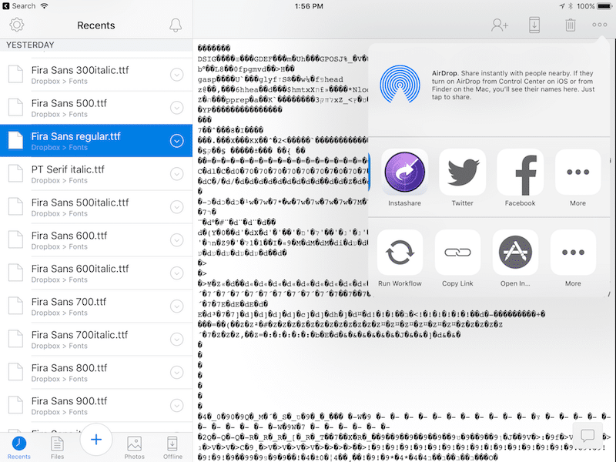Open notifications bell icon
Image resolution: width=616 pixels, height=462 pixels.
tap(176, 25)
